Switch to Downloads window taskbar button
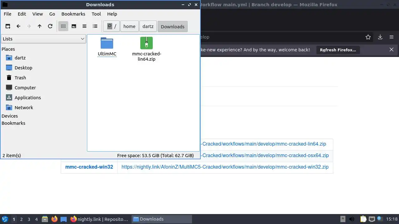The height and width of the screenshot is (224, 399). (x=161, y=219)
